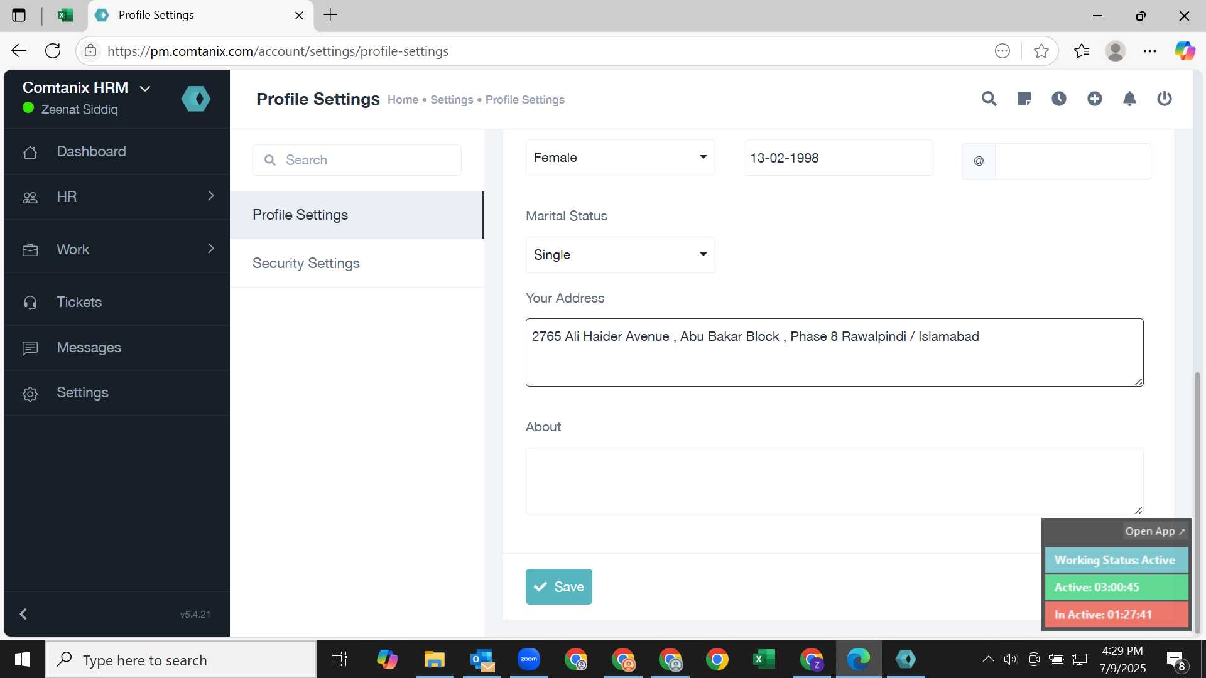Expand the HR sidebar menu

(x=117, y=196)
